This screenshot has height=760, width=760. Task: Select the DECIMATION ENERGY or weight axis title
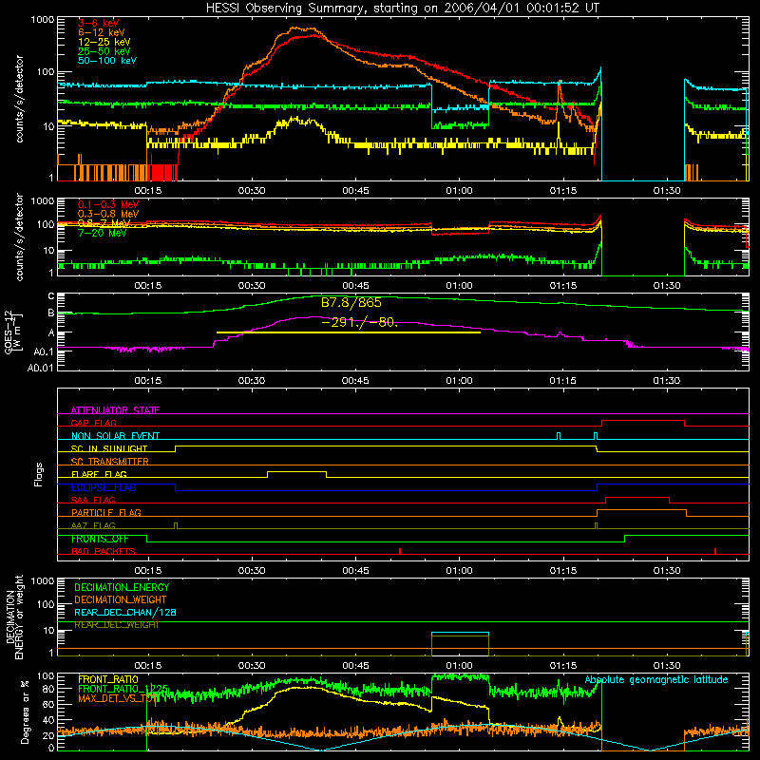click(14, 617)
